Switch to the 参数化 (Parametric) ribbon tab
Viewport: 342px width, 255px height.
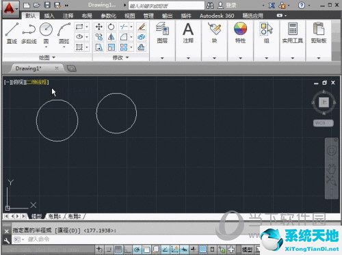point(108,16)
